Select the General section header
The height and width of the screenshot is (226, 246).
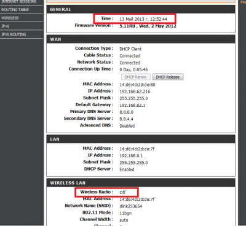pos(141,9)
